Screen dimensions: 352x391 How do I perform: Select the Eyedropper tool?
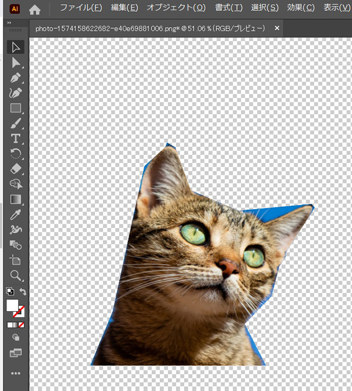click(x=16, y=214)
